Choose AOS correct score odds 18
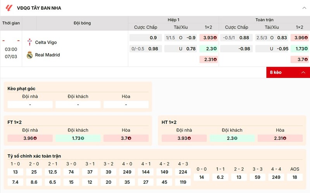 point(294,177)
